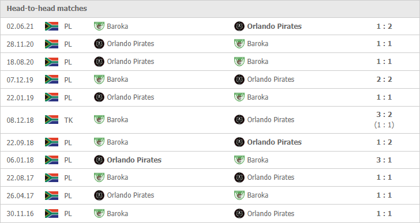Open the 3 : 2 score on 08.12.18
This screenshot has height=223, width=420.
(x=384, y=115)
